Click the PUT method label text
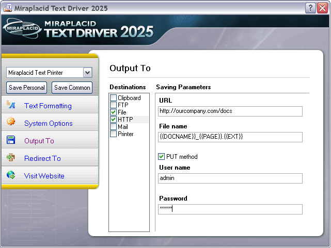 coord(182,157)
